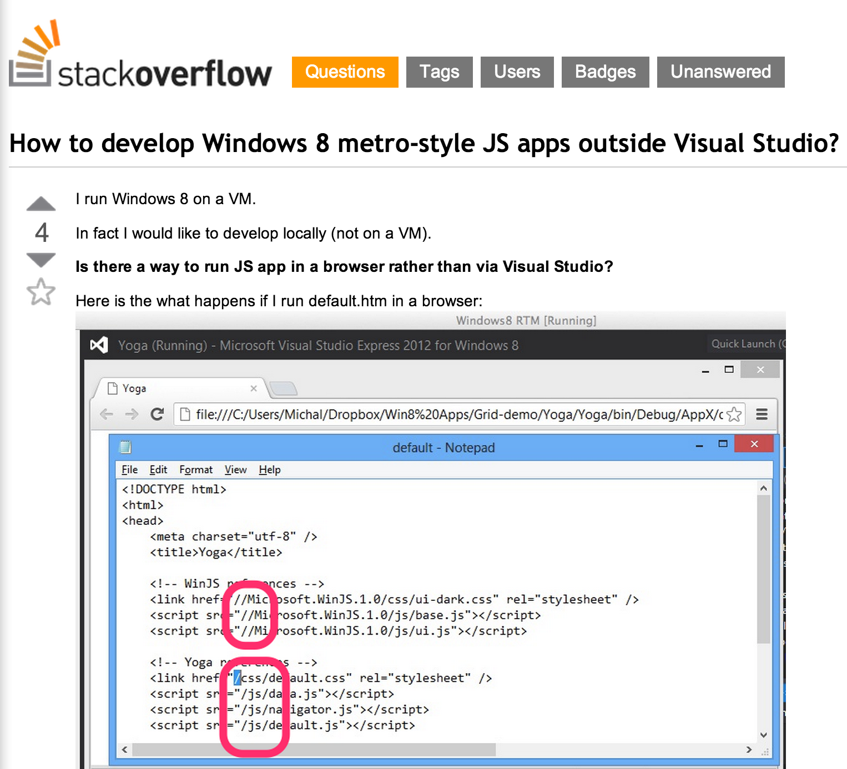
Task: Close the browser window
Action: coord(760,370)
